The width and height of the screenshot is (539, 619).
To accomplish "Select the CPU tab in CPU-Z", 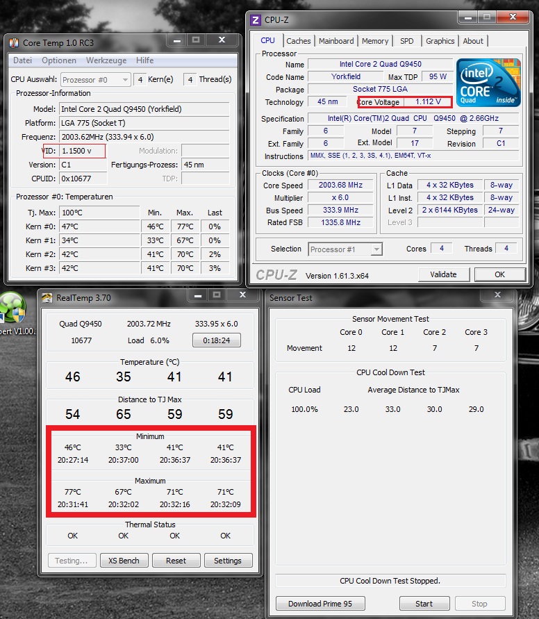I will 267,41.
